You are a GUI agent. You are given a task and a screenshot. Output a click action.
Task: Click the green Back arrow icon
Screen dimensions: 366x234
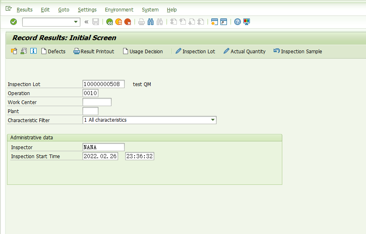110,22
